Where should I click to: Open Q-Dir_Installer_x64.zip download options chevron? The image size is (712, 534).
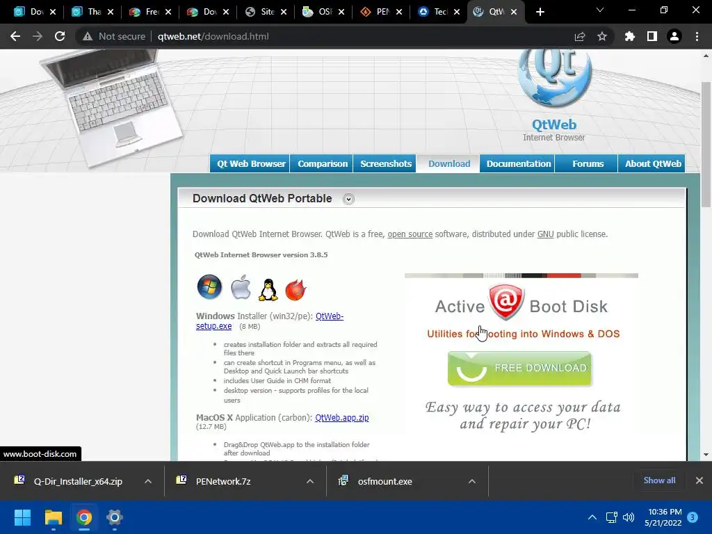click(148, 481)
